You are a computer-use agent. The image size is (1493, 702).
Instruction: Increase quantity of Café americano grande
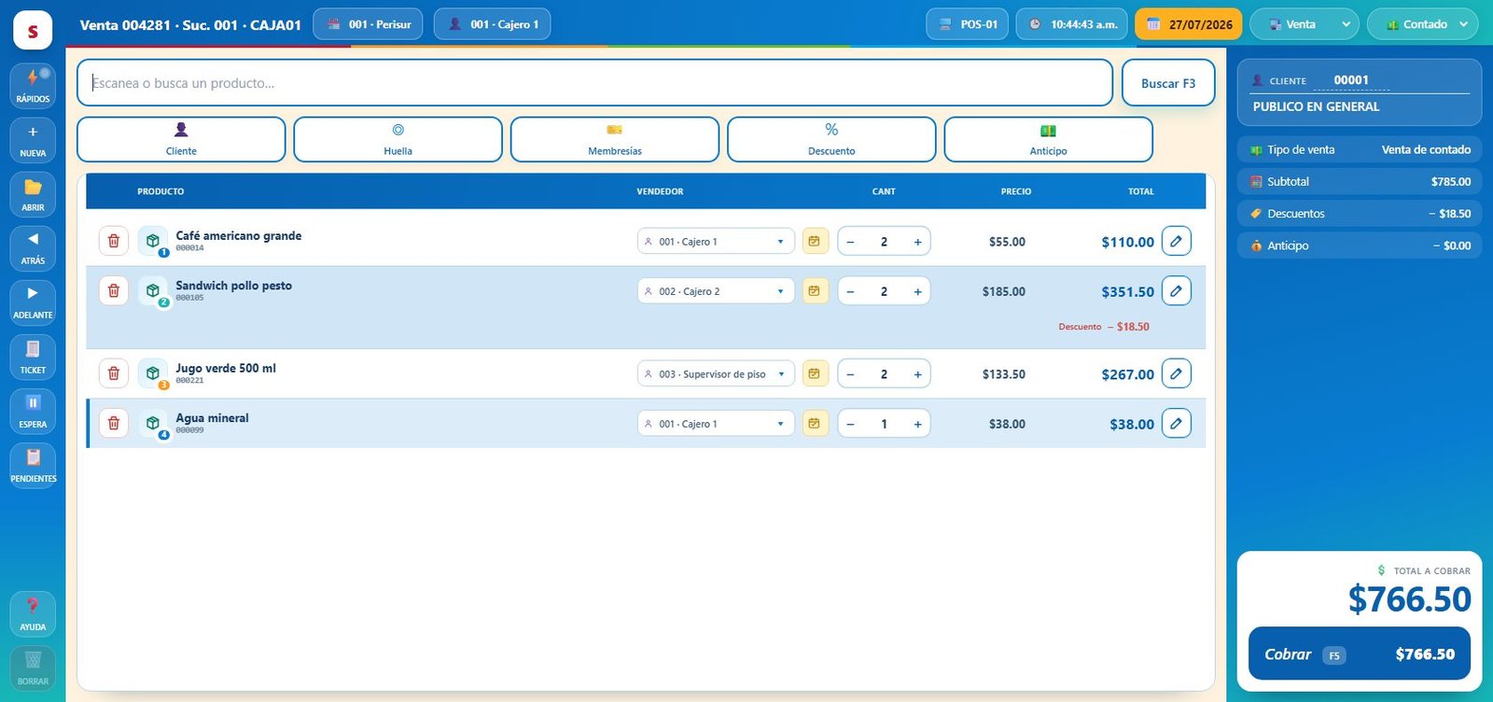pyautogui.click(x=917, y=242)
